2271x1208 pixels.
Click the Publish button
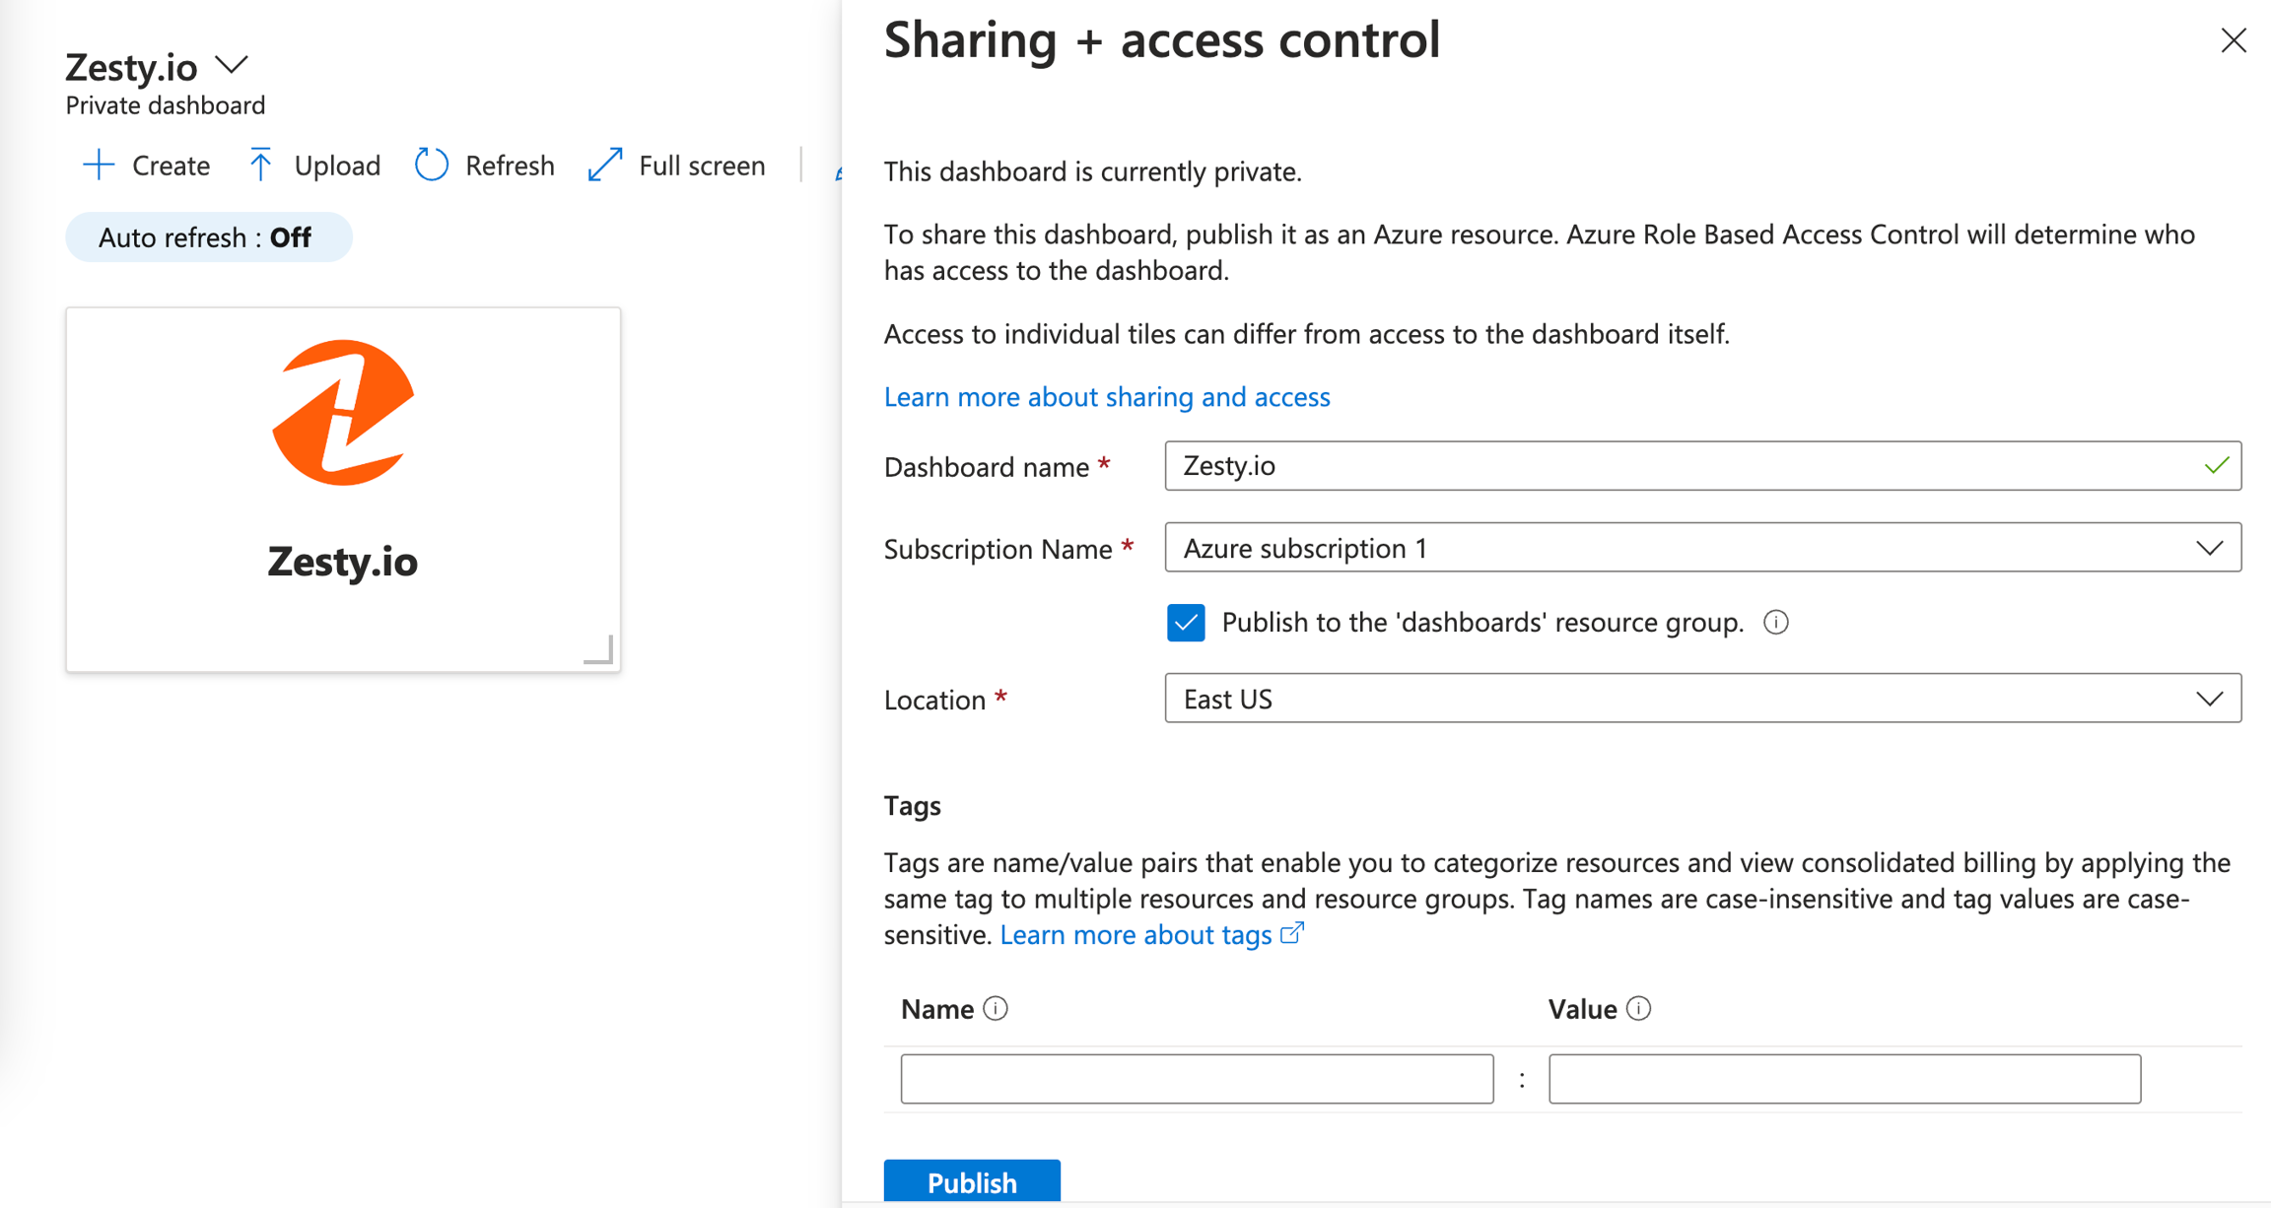972,1181
